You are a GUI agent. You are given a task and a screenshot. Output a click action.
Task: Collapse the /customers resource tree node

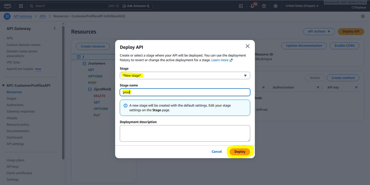click(84, 63)
